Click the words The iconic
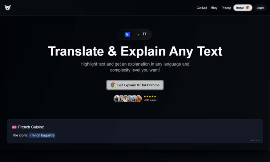The width and height of the screenshot is (270, 162). (x=20, y=135)
